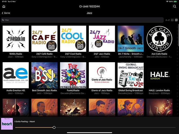Open Audio Emotion HD station

(16, 75)
